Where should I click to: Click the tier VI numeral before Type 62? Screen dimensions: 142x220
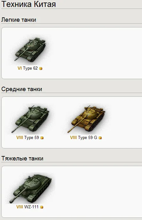pyautogui.click(x=20, y=68)
